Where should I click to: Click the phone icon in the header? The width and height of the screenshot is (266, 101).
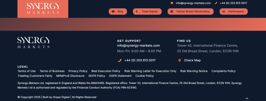[x=216, y=3]
